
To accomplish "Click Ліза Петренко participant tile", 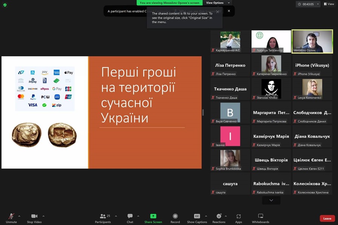I will pos(230,65).
